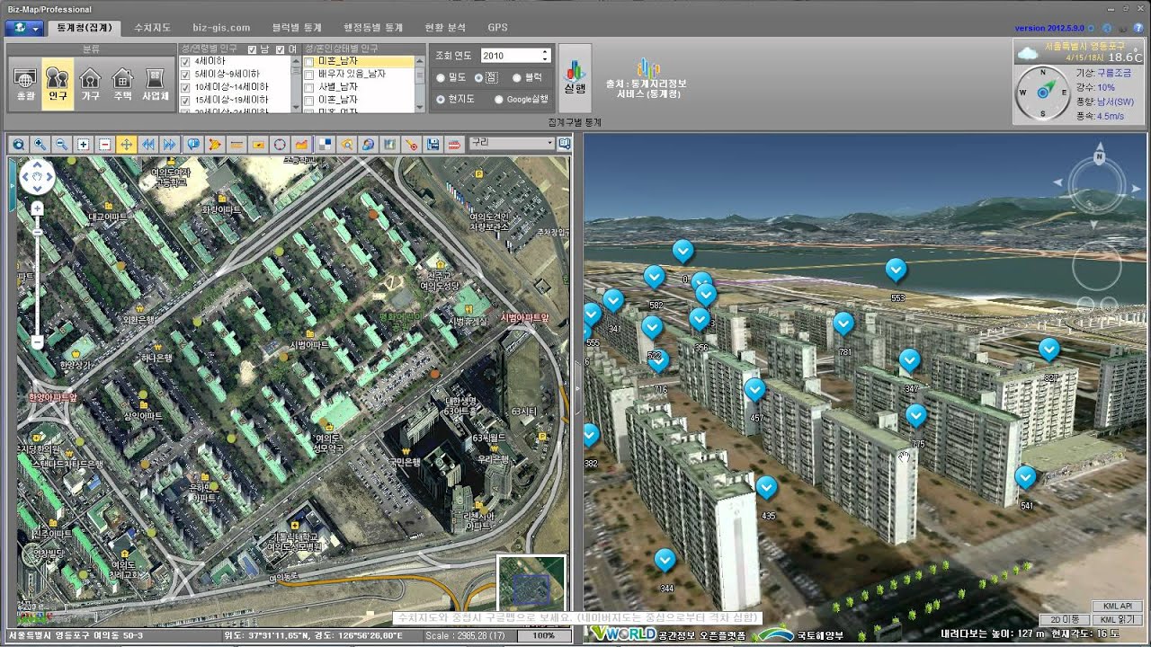Click the circle select tool

pyautogui.click(x=279, y=144)
